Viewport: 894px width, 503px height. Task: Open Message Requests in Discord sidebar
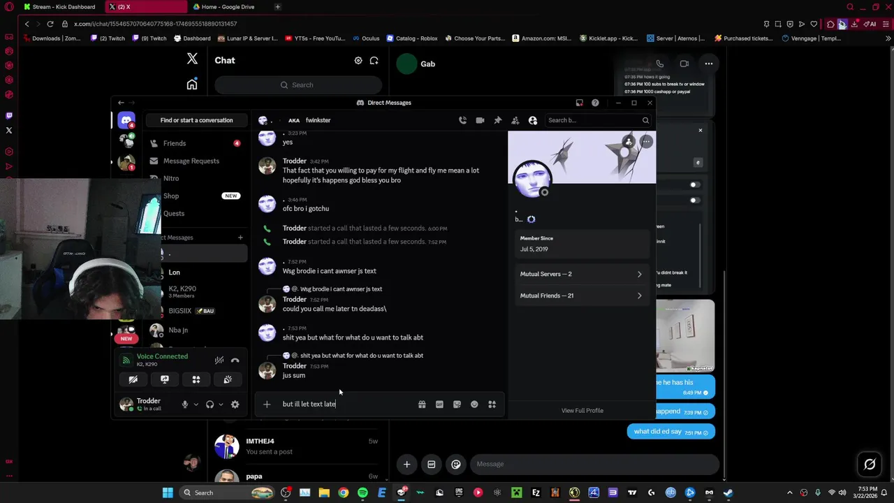pos(196,161)
